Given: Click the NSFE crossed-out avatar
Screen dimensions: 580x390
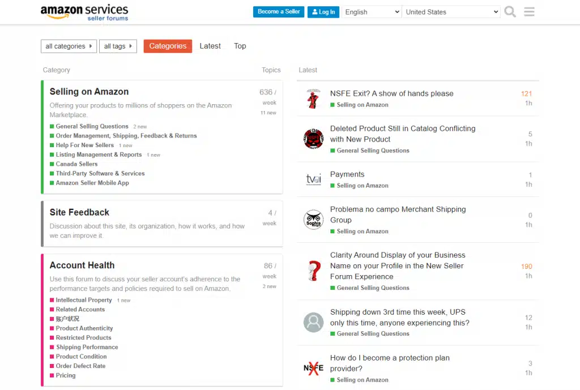Looking at the screenshot, I should point(313,368).
